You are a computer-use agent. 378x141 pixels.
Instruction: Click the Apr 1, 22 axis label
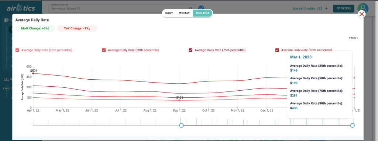[33, 111]
